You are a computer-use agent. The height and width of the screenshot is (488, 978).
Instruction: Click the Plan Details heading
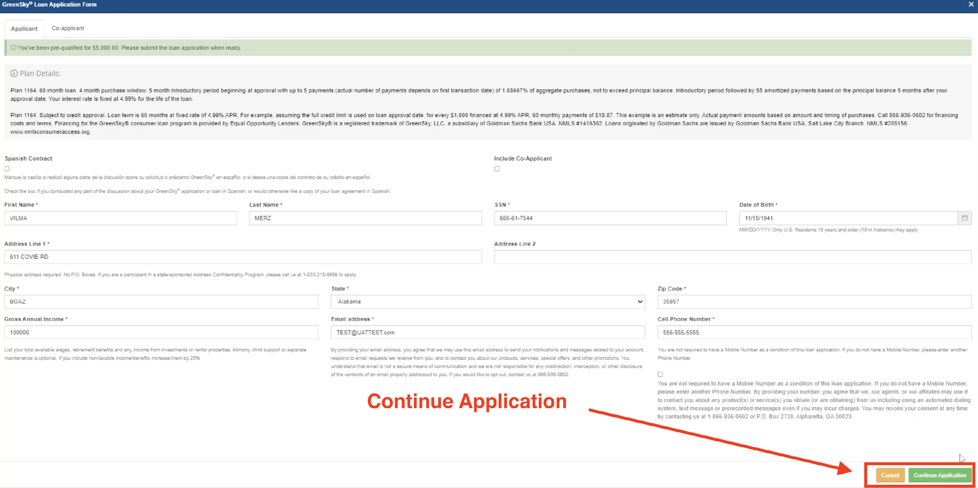point(40,73)
